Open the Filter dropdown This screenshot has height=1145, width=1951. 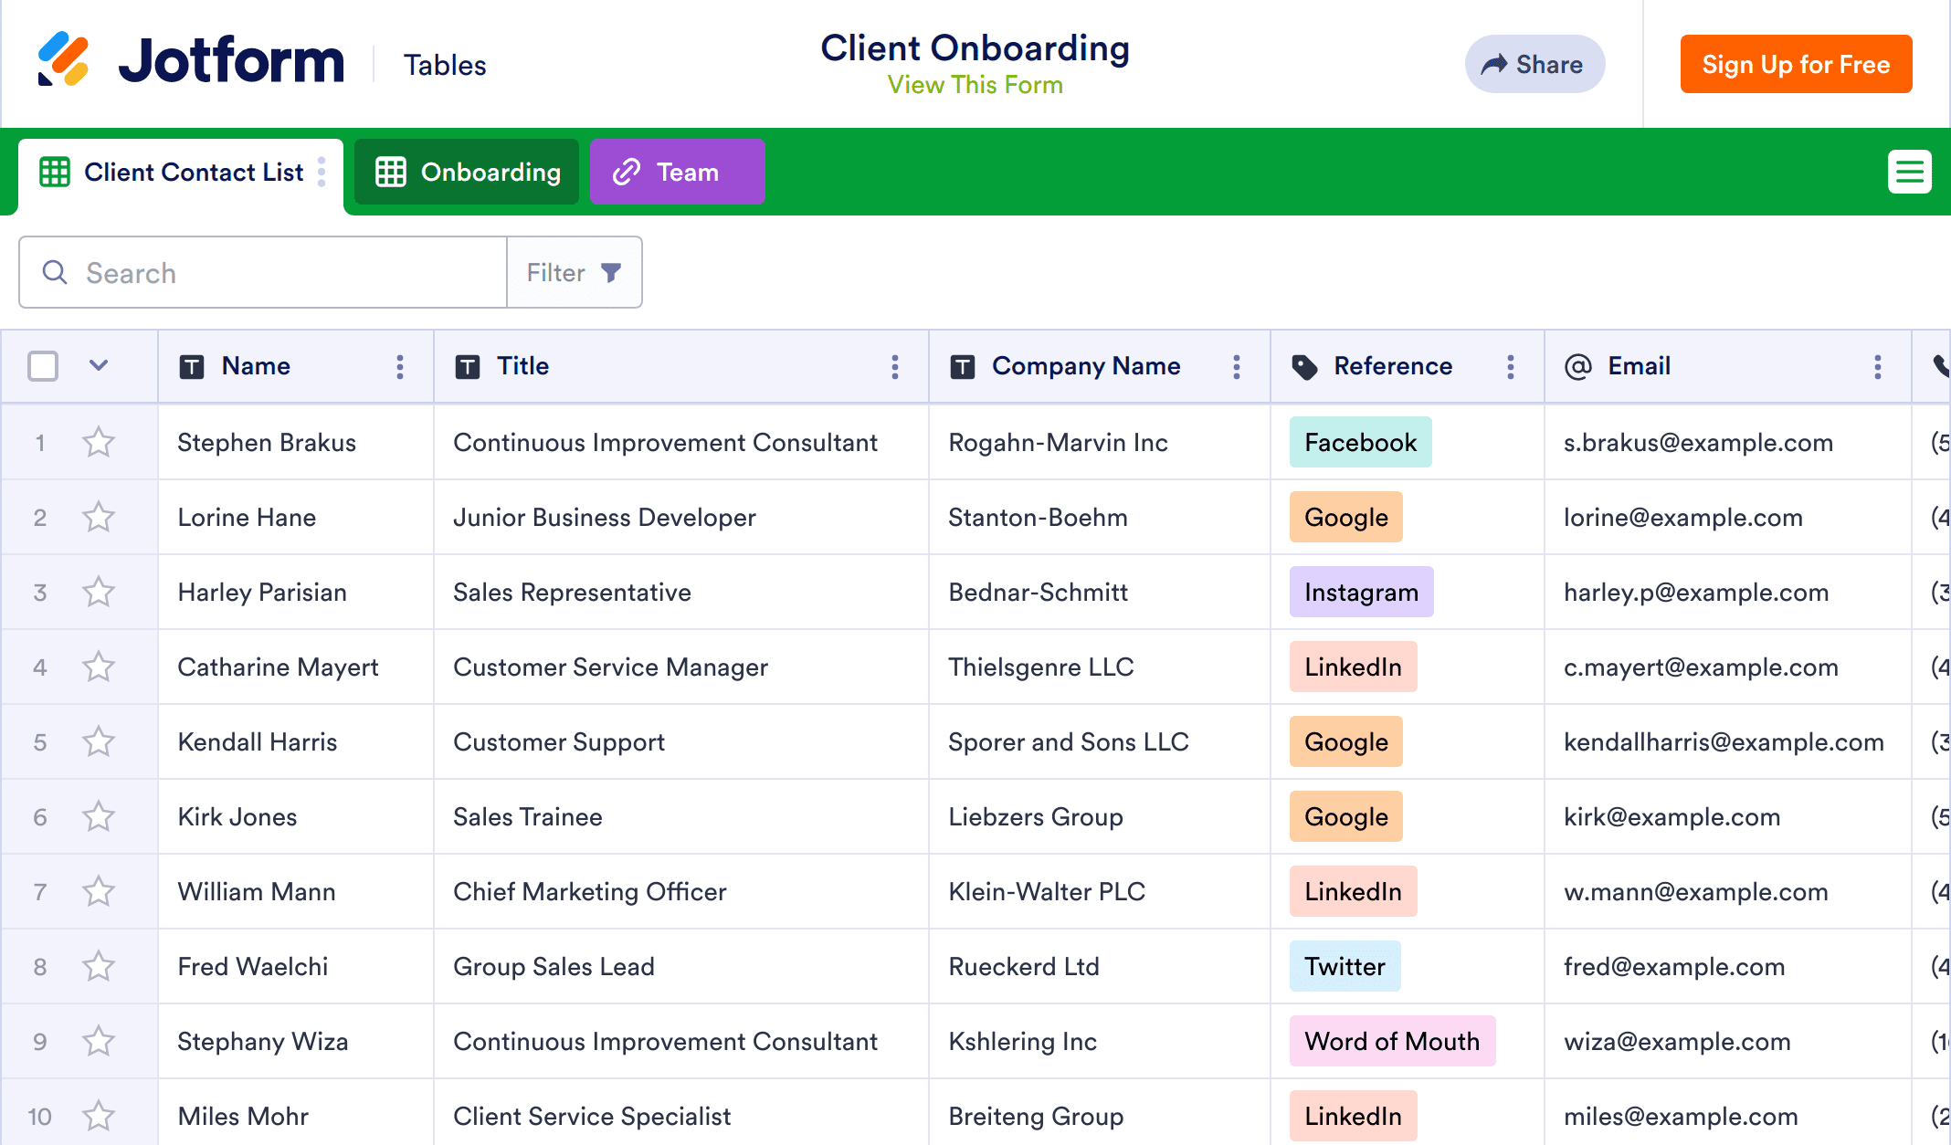tap(575, 272)
